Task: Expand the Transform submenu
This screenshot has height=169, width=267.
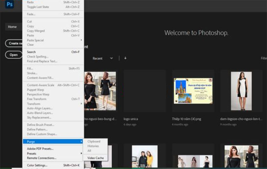Action: point(34,104)
